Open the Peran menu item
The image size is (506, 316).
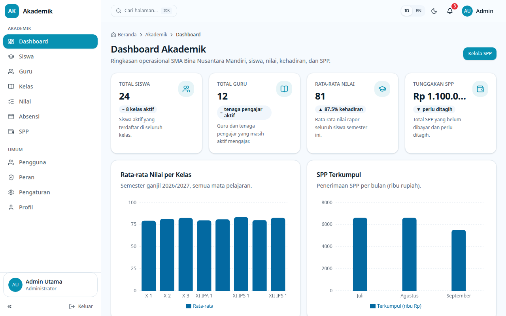pos(50,177)
